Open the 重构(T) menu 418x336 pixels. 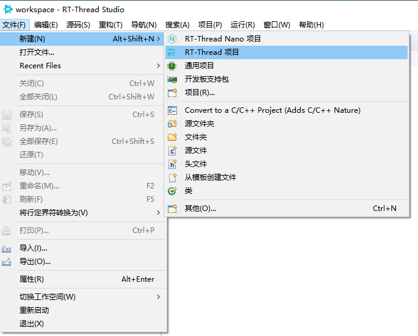point(110,25)
